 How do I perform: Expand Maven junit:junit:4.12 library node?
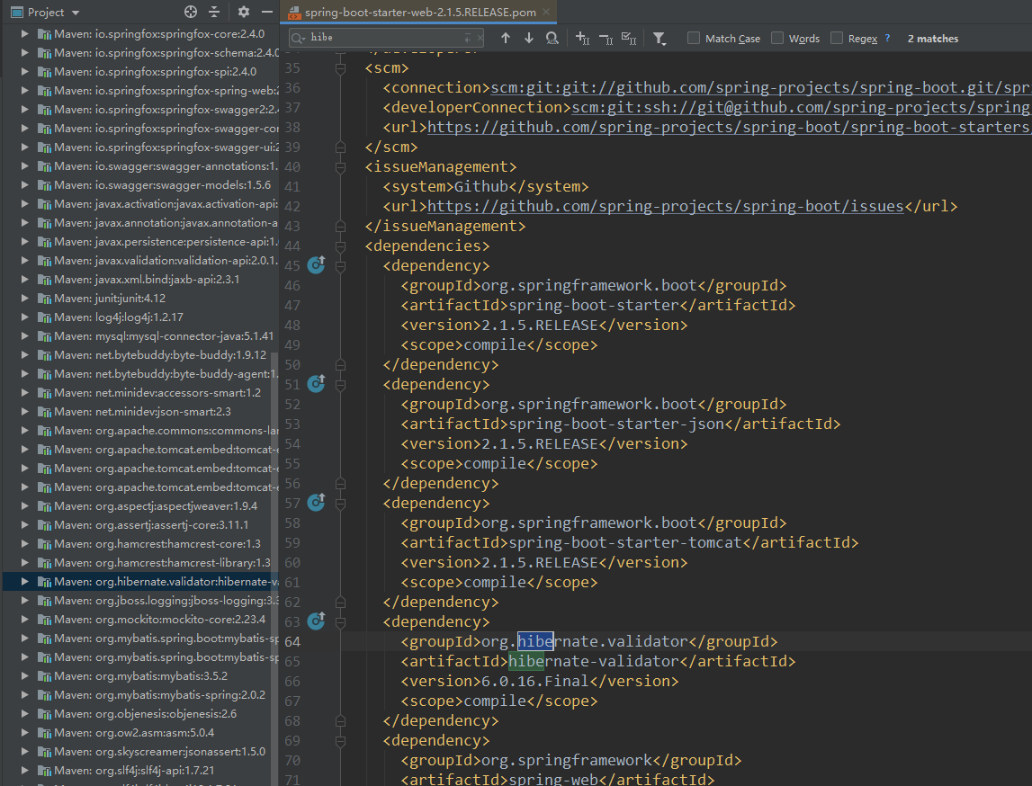(25, 299)
